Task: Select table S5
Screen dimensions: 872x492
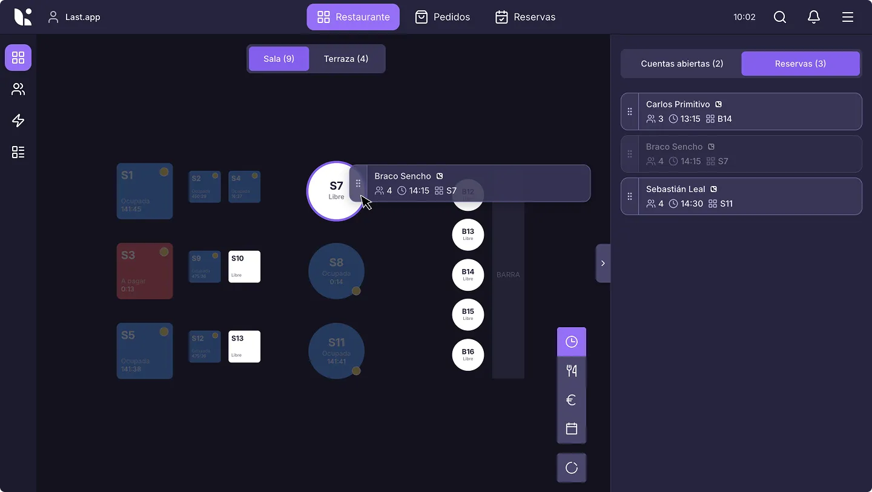Action: [145, 351]
